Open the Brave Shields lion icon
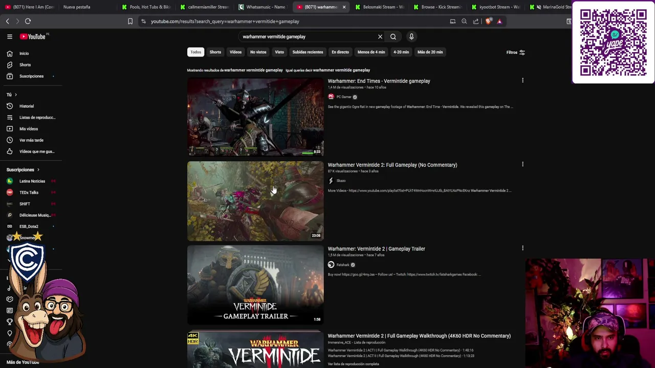The image size is (655, 368). pos(488,21)
